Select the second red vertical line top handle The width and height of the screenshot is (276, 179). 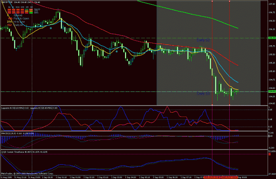[230, 1]
